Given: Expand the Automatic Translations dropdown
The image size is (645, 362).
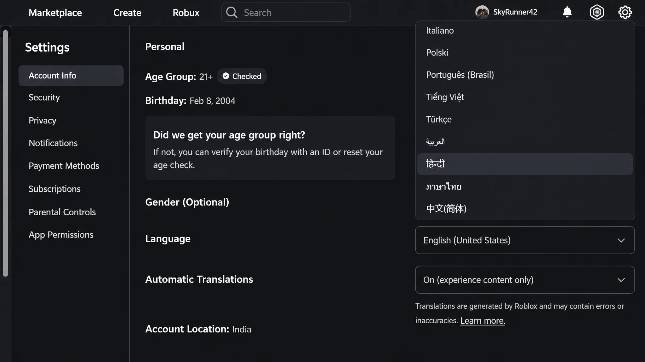Looking at the screenshot, I should pos(525,280).
